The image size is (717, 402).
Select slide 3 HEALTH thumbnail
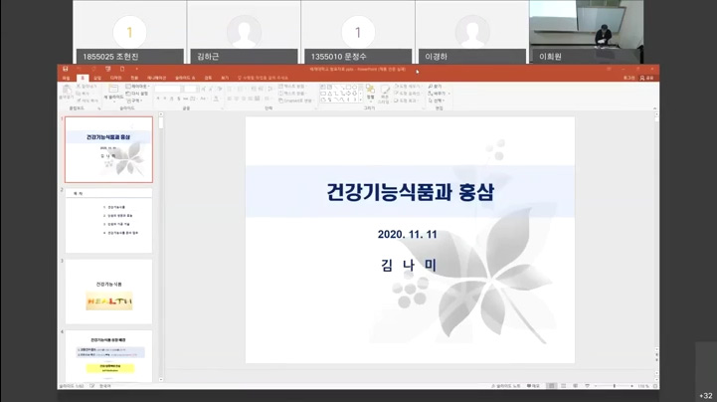click(x=108, y=290)
